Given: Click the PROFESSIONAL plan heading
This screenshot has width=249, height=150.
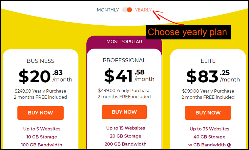Looking at the screenshot, I should [124, 60].
